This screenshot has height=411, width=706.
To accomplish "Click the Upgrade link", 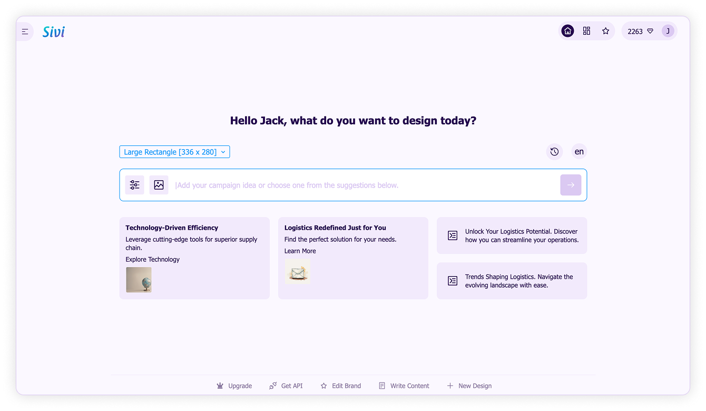I will click(x=234, y=386).
